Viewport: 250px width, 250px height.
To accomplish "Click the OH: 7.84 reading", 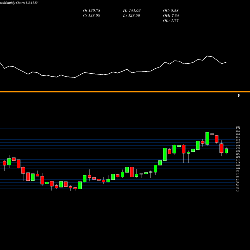I will point(171,16).
